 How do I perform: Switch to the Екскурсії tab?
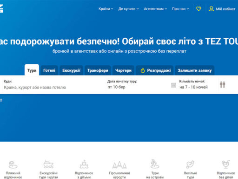click(72, 70)
